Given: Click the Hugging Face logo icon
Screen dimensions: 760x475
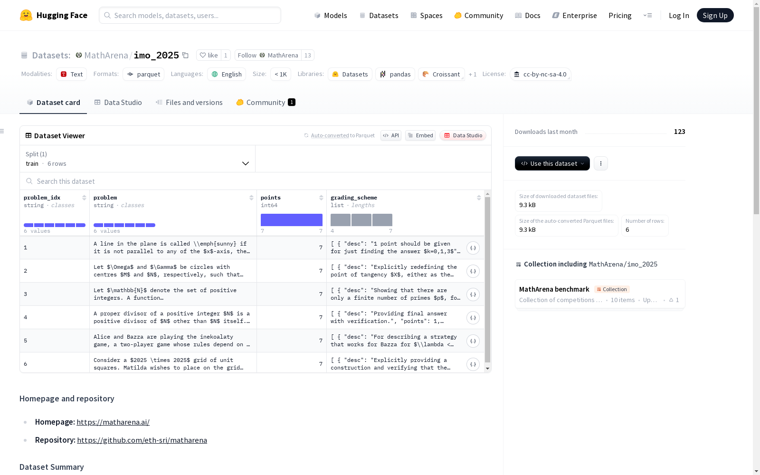Looking at the screenshot, I should pos(26,15).
